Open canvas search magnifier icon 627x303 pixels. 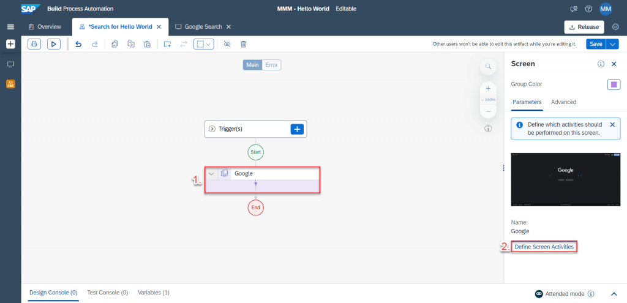(488, 66)
